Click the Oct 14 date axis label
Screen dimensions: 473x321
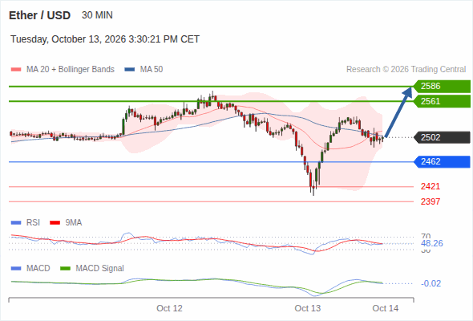pos(386,308)
